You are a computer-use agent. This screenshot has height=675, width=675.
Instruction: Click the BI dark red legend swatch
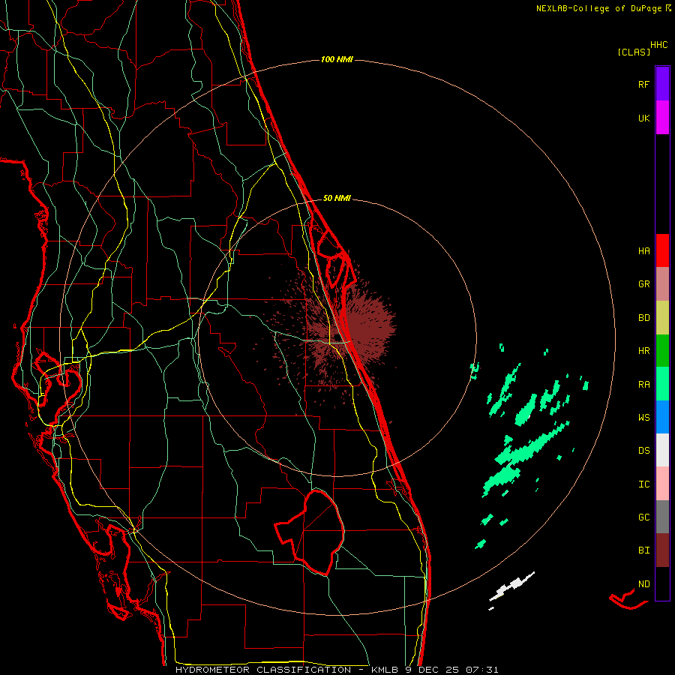pyautogui.click(x=662, y=550)
